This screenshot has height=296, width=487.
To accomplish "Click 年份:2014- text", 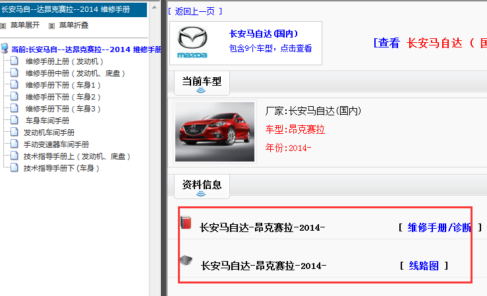I will 288,148.
